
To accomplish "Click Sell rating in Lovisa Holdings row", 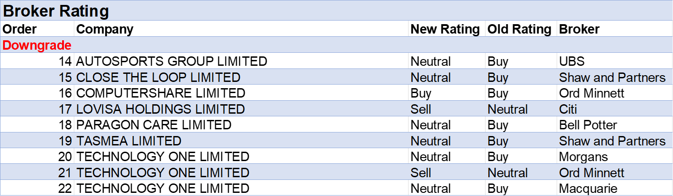I will [x=421, y=109].
